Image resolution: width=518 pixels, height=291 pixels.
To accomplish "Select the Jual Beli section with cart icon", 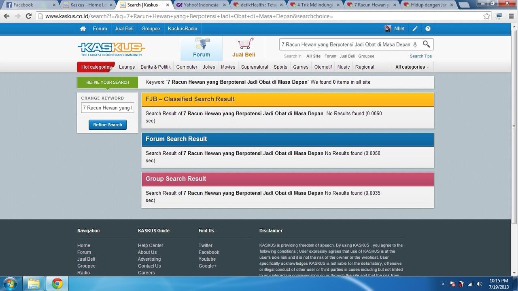I will tap(244, 48).
